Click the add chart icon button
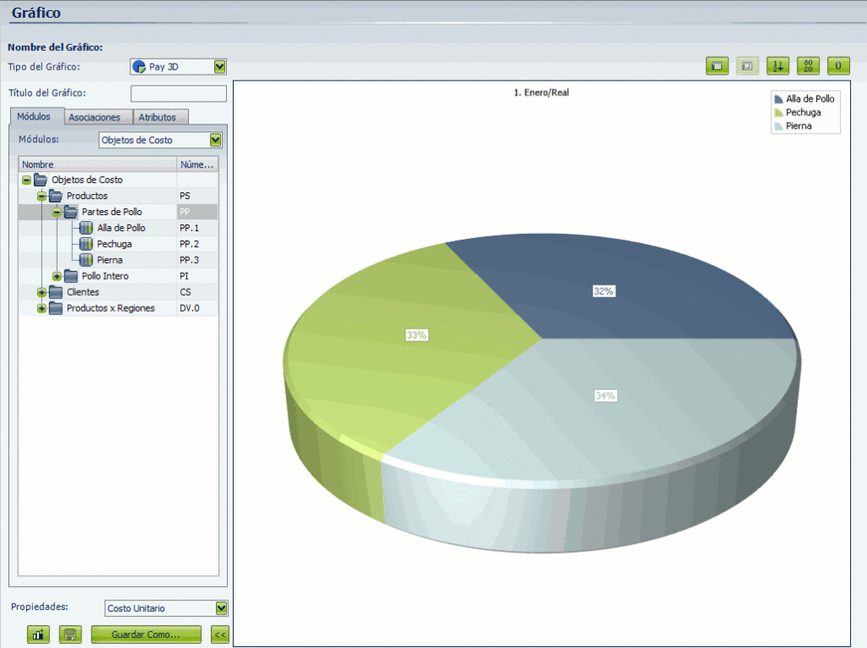Image resolution: width=867 pixels, height=648 pixels. pos(38,634)
